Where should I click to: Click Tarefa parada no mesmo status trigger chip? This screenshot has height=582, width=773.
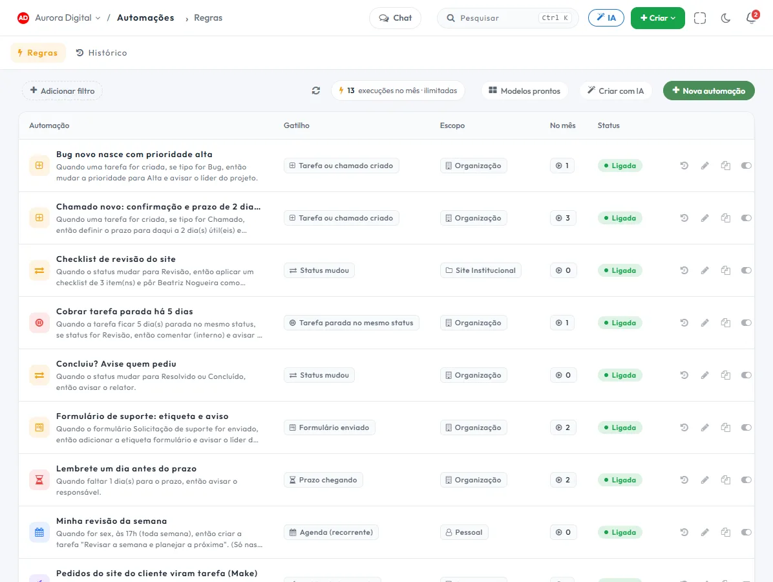[352, 323]
